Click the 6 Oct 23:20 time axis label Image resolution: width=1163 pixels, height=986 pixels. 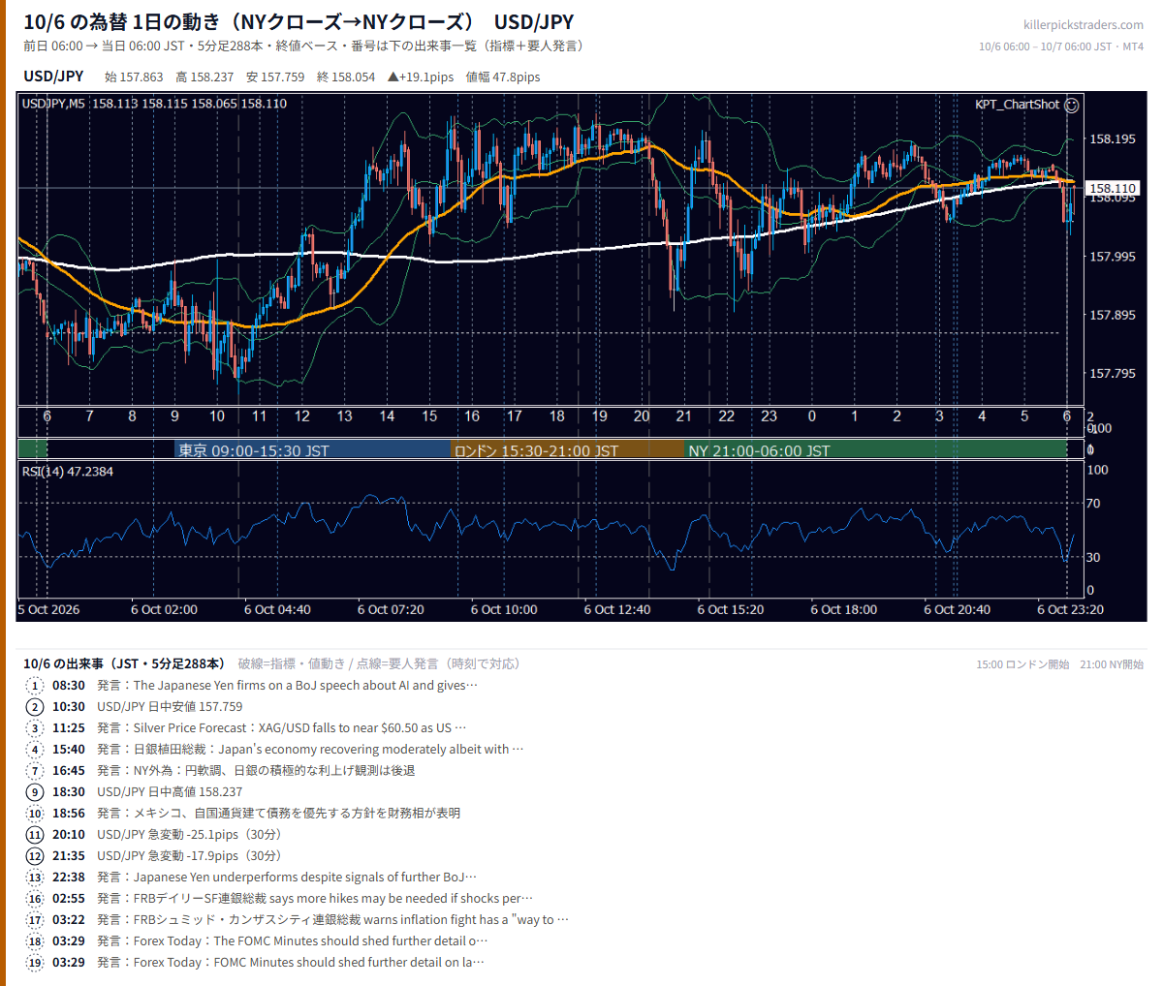click(1070, 610)
